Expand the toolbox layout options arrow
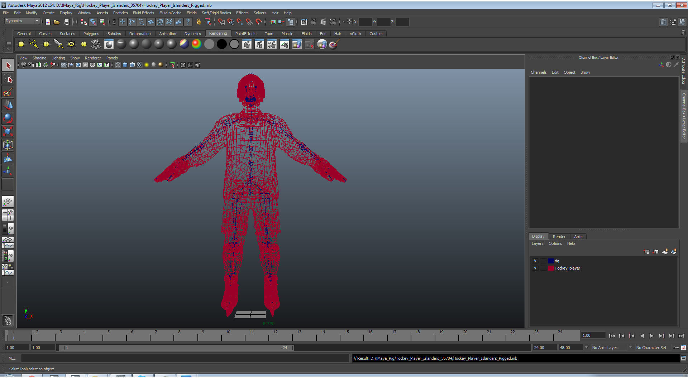 point(7,282)
